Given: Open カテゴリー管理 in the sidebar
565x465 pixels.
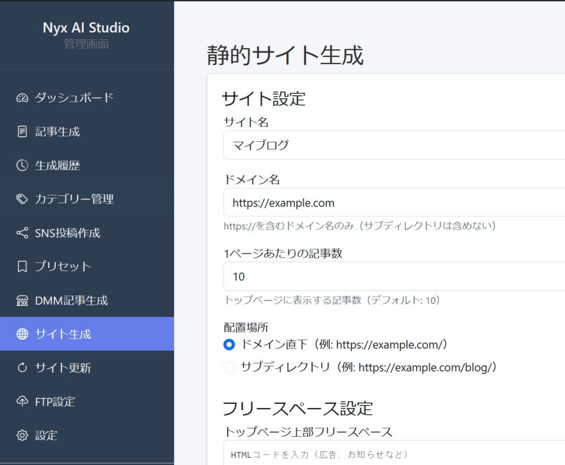Looking at the screenshot, I should (87, 199).
